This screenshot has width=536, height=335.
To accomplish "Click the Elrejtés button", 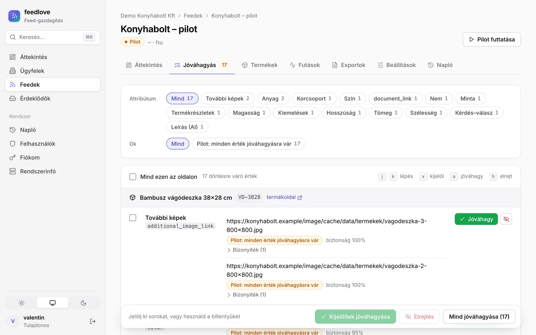I will 419,317.
